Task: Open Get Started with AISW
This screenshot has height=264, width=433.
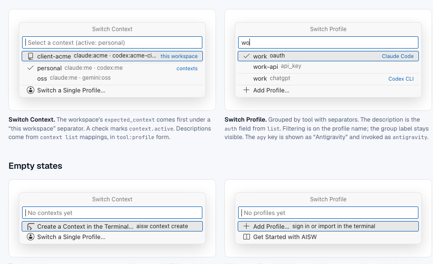Action: click(x=328, y=237)
